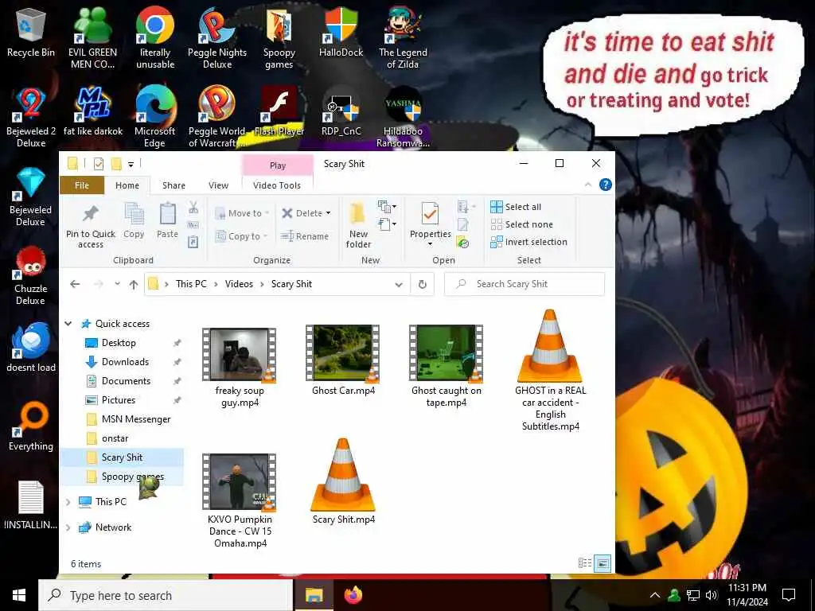Show hidden tray icons chevron
Image resolution: width=815 pixels, height=611 pixels.
[x=655, y=595]
